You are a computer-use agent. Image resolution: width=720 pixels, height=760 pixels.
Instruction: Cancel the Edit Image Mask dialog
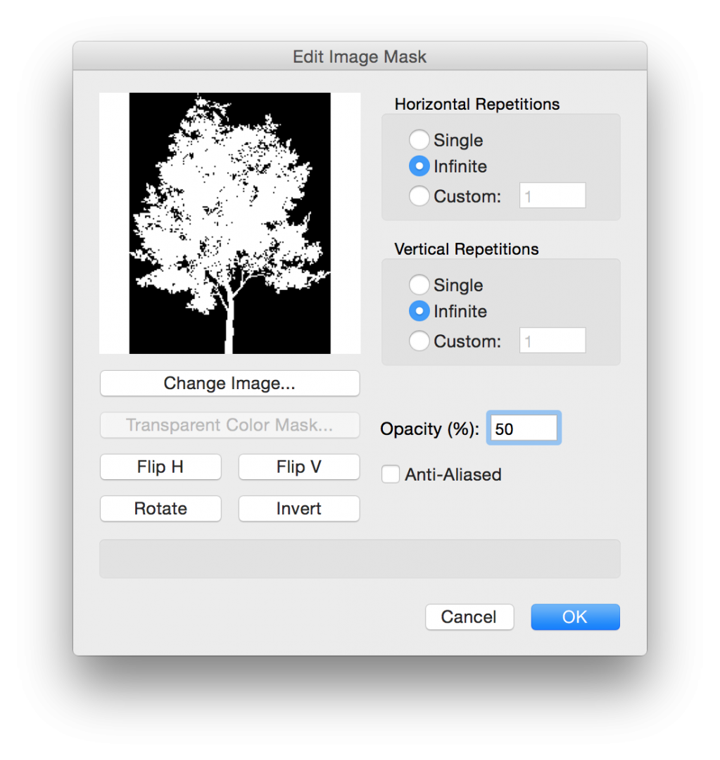point(469,617)
